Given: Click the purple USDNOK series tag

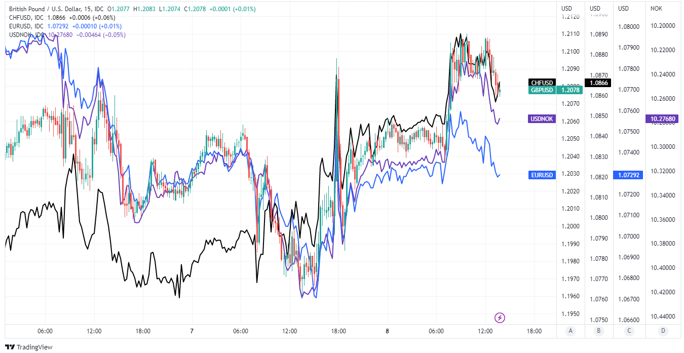Looking at the screenshot, I should [542, 119].
